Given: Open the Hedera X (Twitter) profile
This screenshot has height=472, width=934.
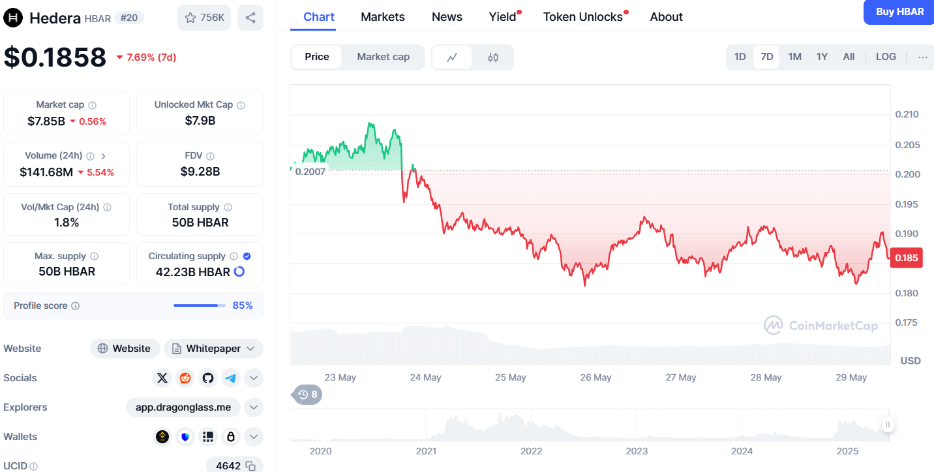Looking at the screenshot, I should tap(162, 378).
